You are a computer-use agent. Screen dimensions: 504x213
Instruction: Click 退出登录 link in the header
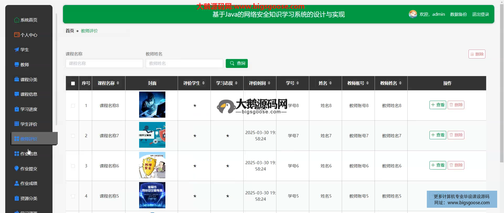point(480,14)
